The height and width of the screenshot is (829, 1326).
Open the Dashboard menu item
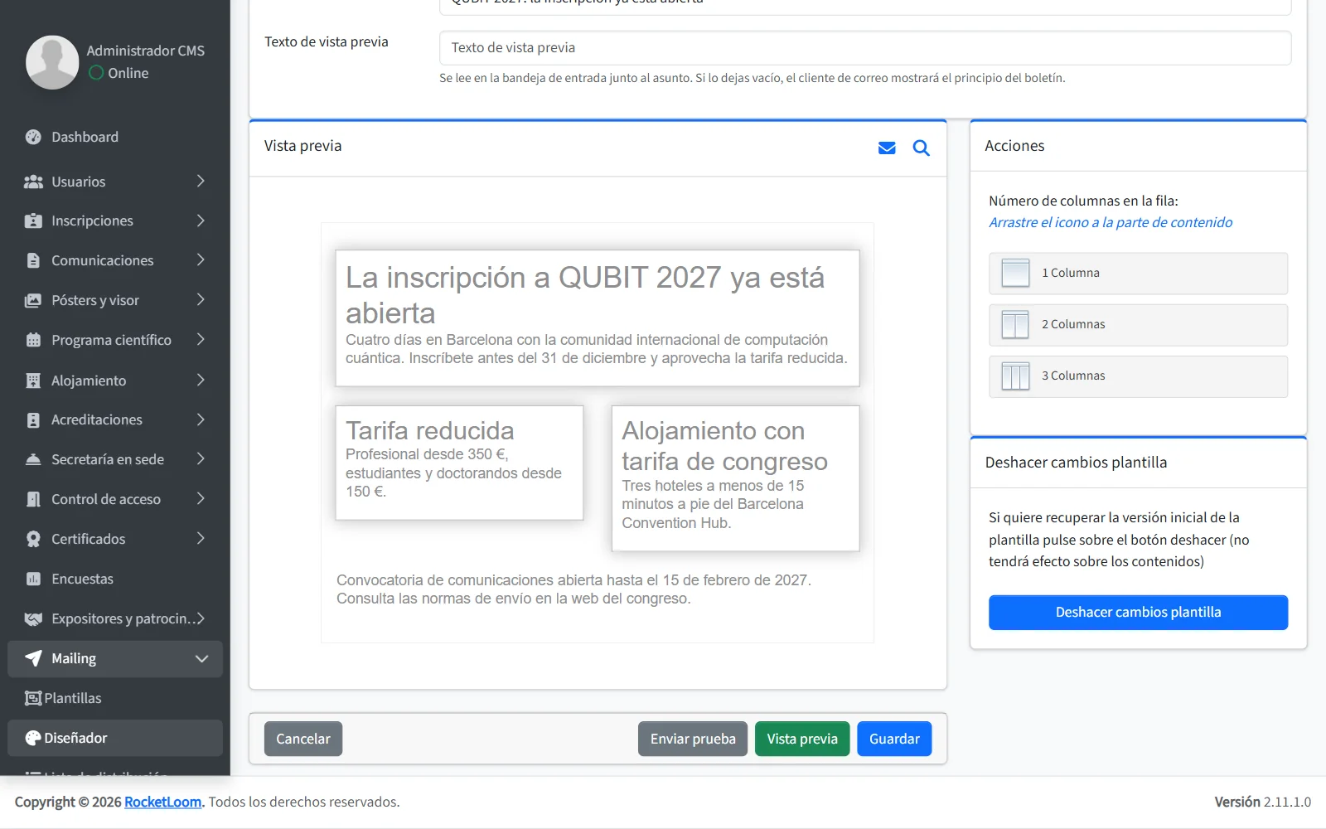click(x=115, y=138)
